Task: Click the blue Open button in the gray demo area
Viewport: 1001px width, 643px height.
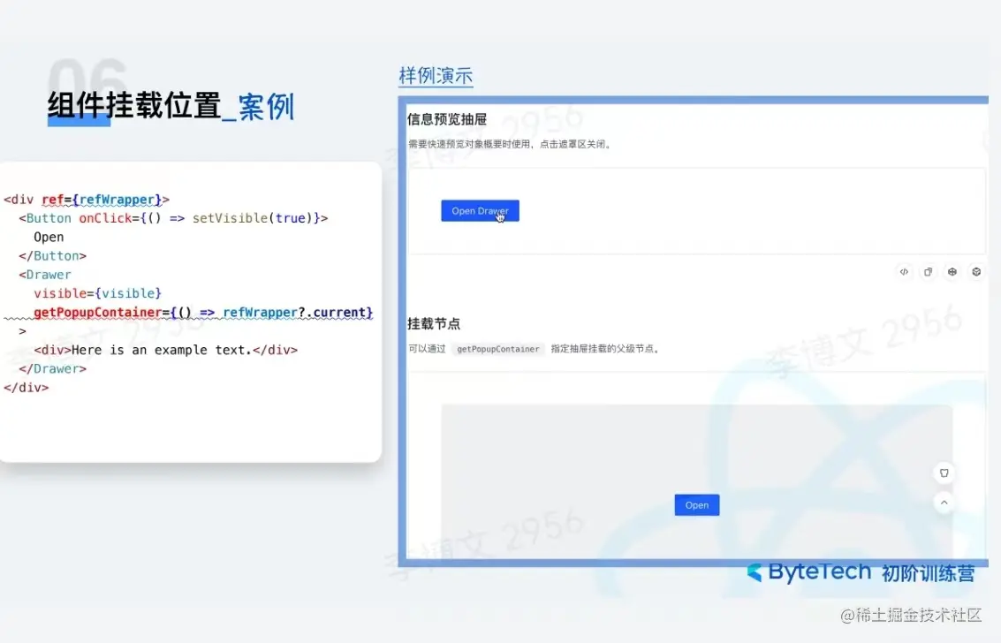Action: (696, 505)
